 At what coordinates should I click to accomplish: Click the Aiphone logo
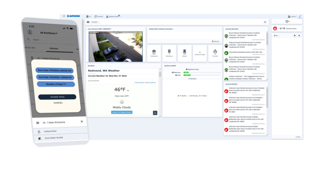click(73, 16)
